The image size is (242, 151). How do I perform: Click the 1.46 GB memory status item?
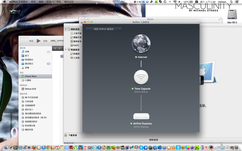point(139,2)
